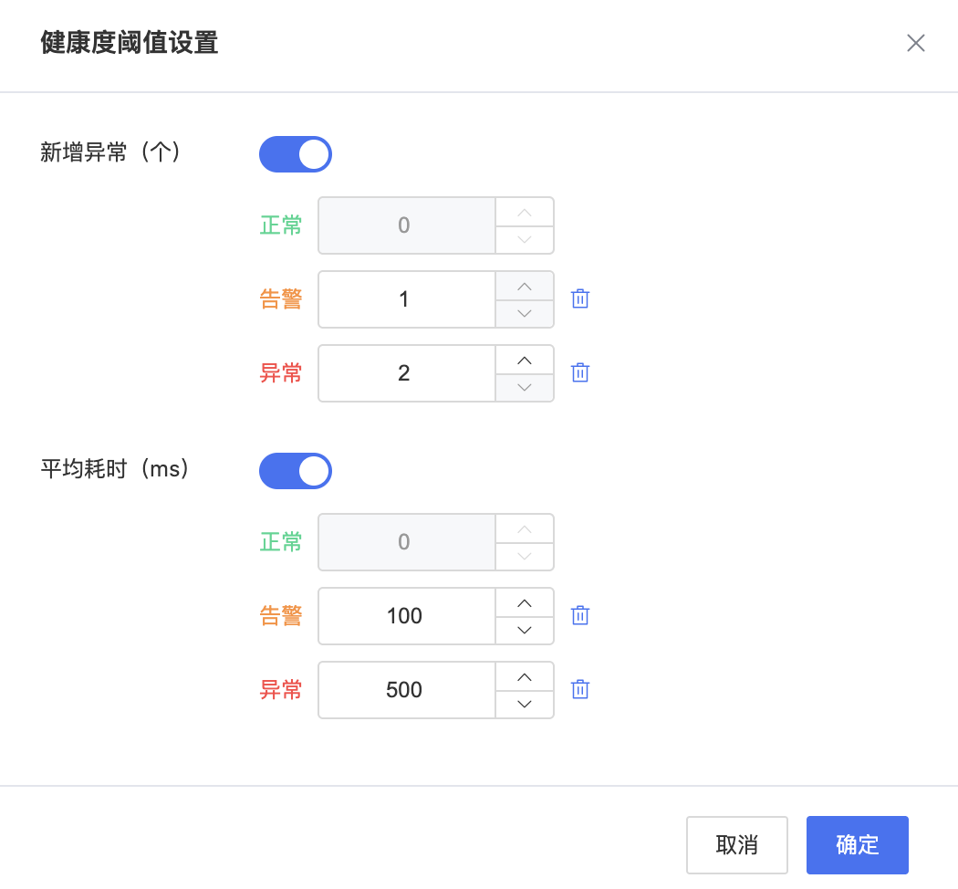Remove the 告警 100 threshold for 平均耗时
This screenshot has width=958, height=889.
click(x=579, y=615)
